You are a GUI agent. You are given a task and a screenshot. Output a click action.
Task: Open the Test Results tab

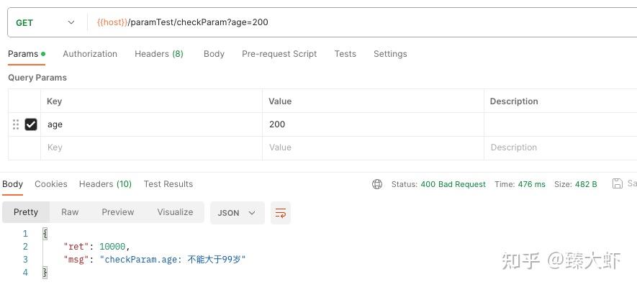(x=168, y=184)
